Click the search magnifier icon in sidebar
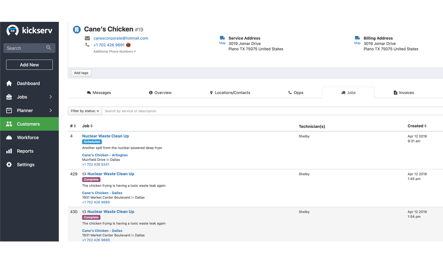The width and height of the screenshot is (443, 263). click(x=49, y=48)
